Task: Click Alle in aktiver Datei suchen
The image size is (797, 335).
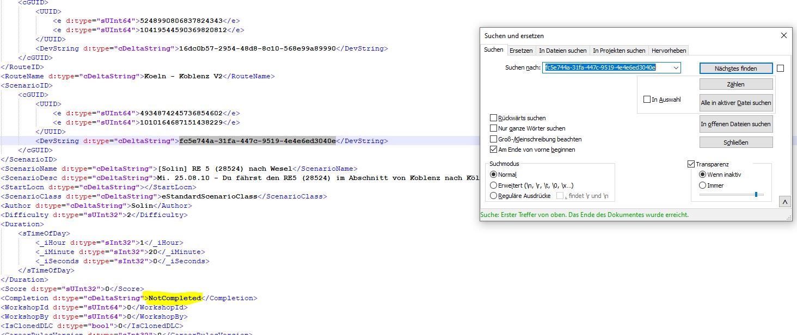Action: point(735,103)
